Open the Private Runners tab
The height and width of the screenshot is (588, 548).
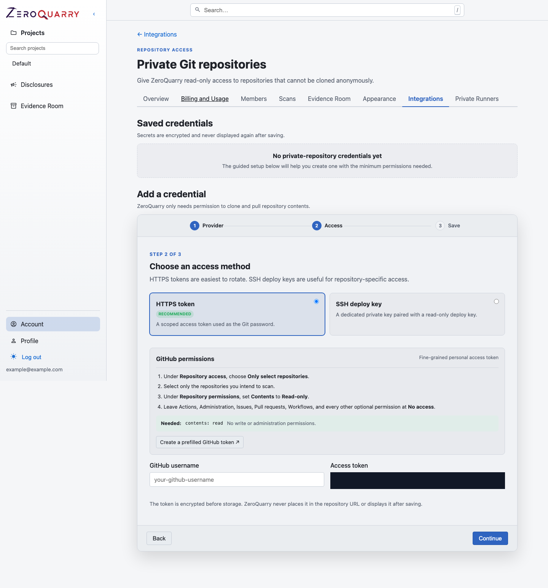click(477, 99)
